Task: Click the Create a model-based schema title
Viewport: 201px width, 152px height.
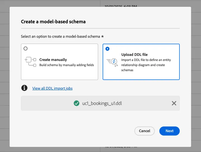Action: tap(53, 22)
